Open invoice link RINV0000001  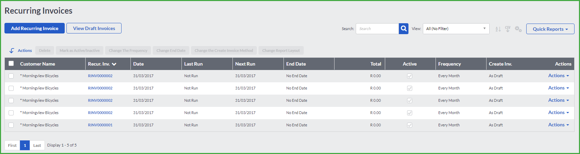pos(100,125)
